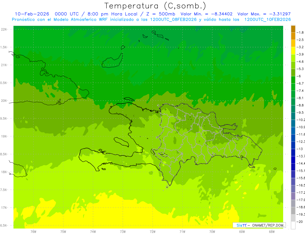Click the '-7.4' colorbar value
The height and width of the screenshot is (235, 305).
coord(301,91)
